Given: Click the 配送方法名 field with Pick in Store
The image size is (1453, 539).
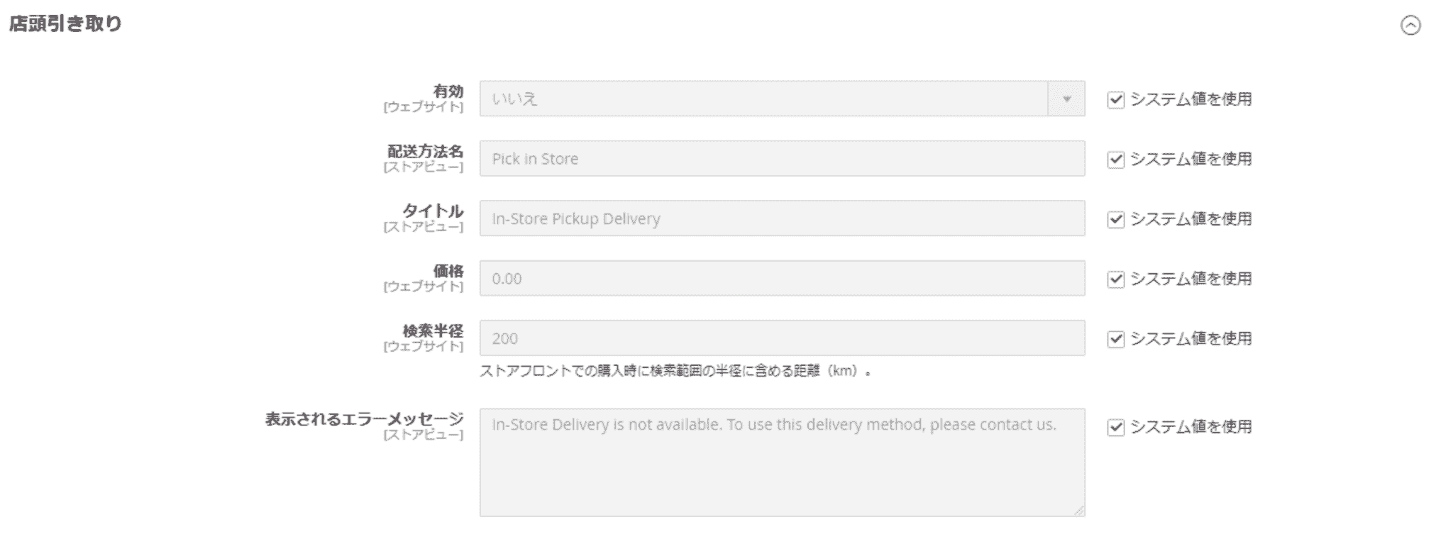Looking at the screenshot, I should [782, 159].
